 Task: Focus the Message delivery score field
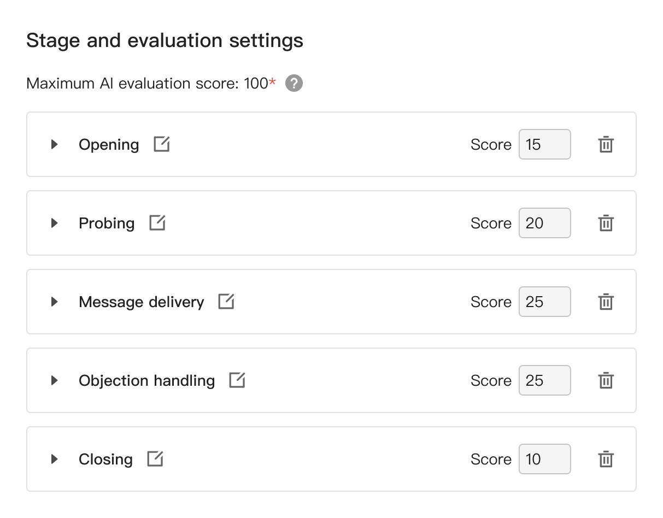point(544,302)
